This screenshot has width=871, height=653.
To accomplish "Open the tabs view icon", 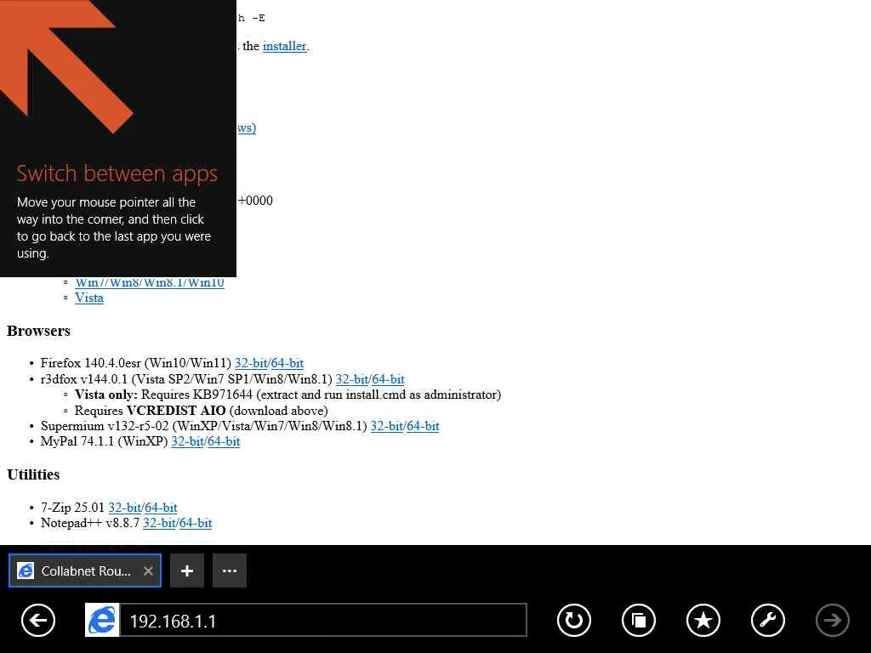I will [639, 620].
